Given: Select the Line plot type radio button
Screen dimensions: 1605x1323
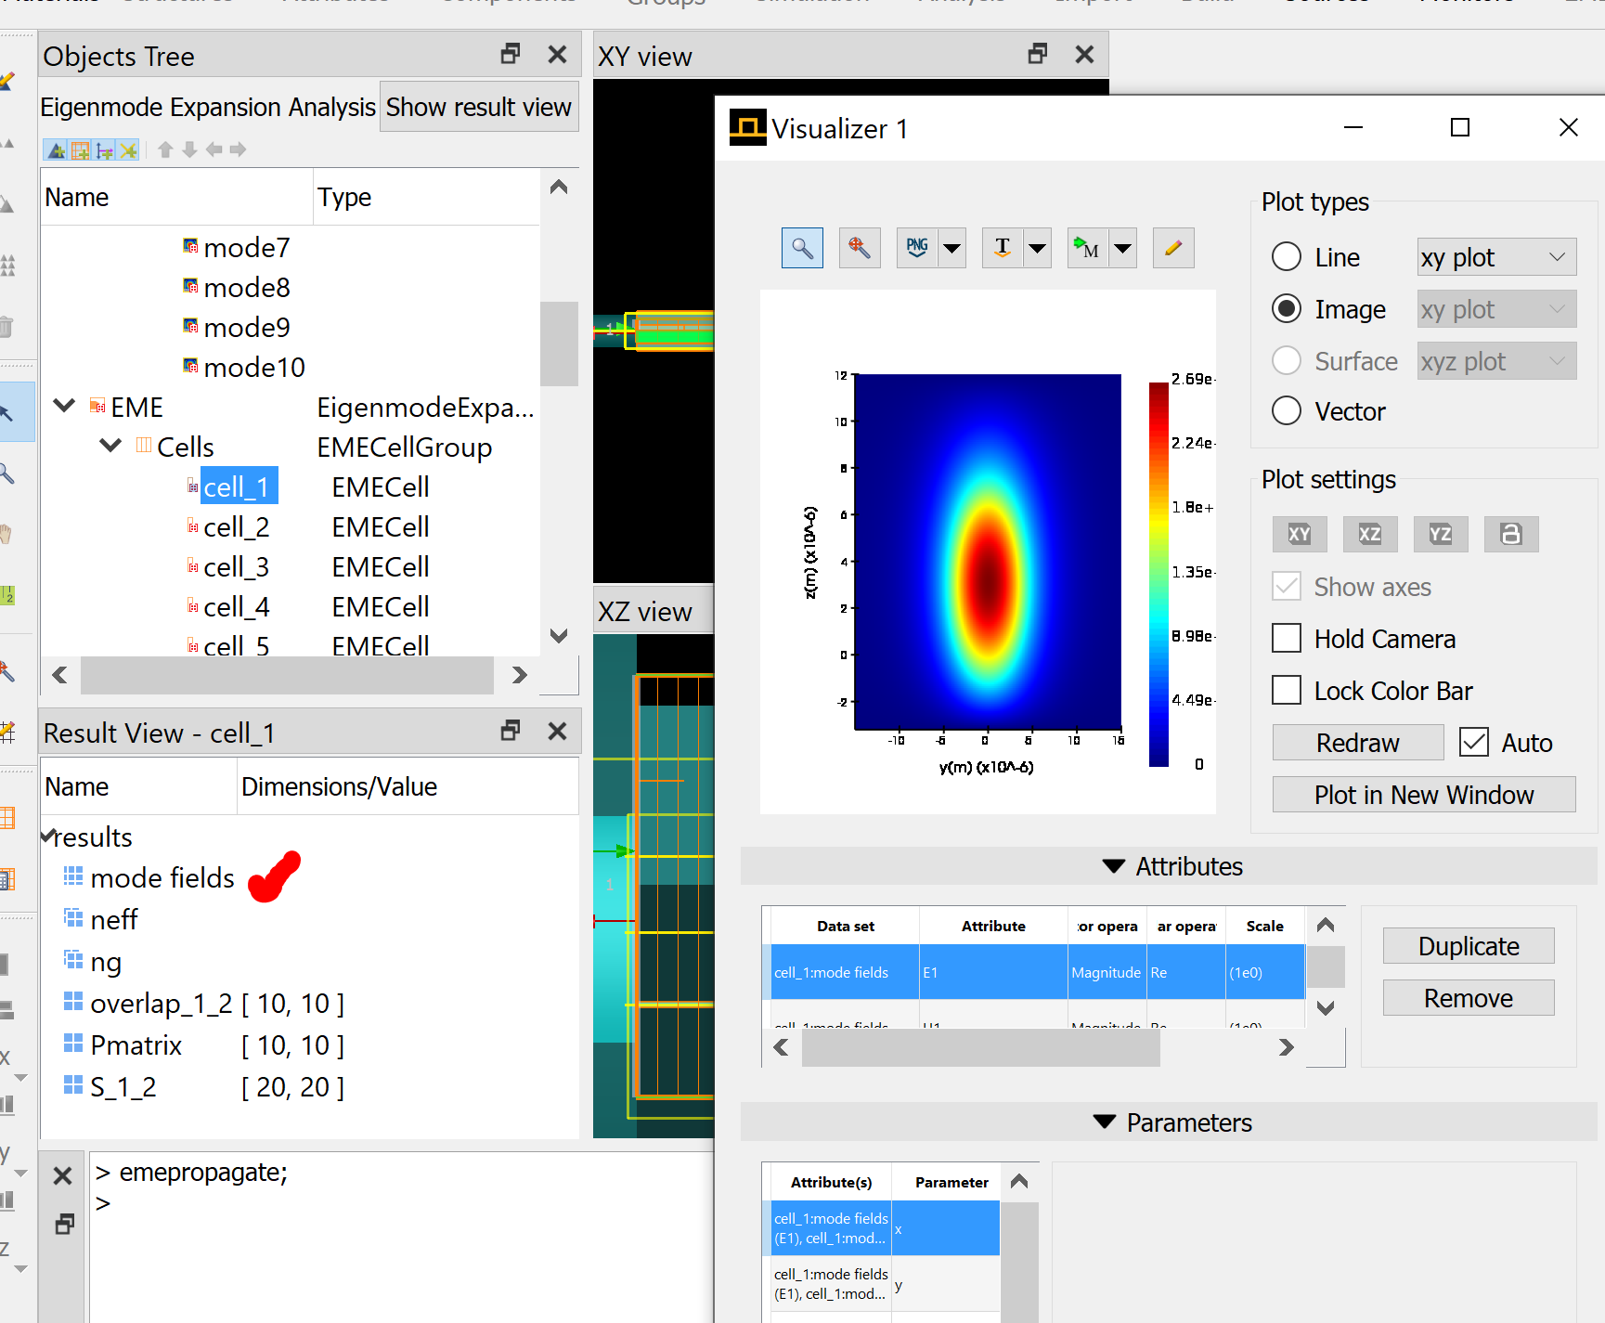Looking at the screenshot, I should click(1287, 257).
